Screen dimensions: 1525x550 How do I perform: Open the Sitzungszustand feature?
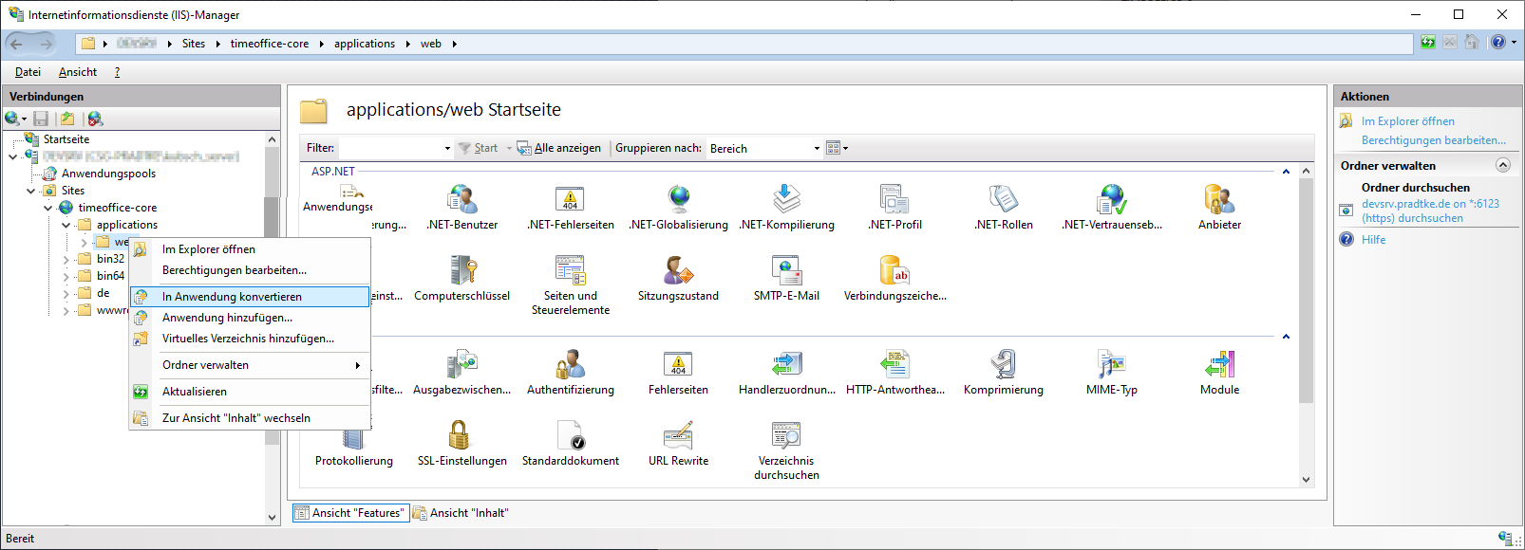pos(678,279)
